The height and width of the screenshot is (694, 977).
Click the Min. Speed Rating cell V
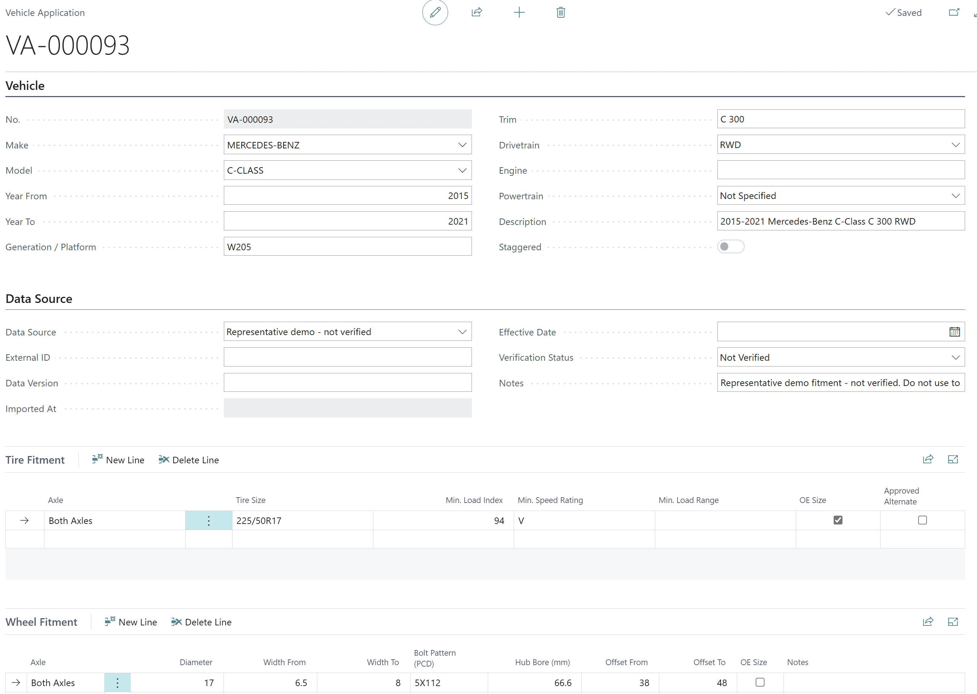click(x=585, y=521)
